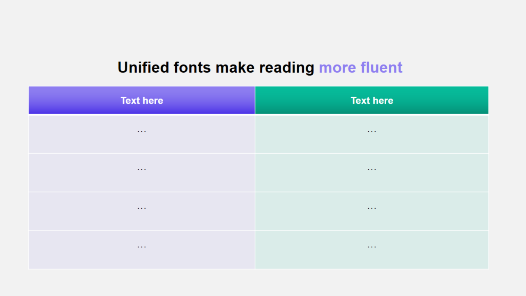The height and width of the screenshot is (296, 526).
Task: Select the purple "Text here" header cell
Action: 142,100
